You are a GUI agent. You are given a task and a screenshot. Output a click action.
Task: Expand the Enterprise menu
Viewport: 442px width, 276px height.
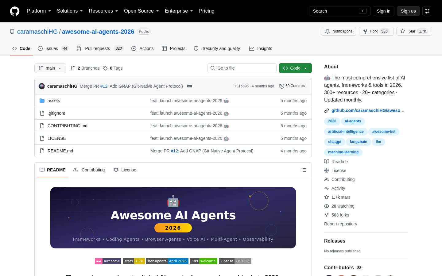coord(179,11)
